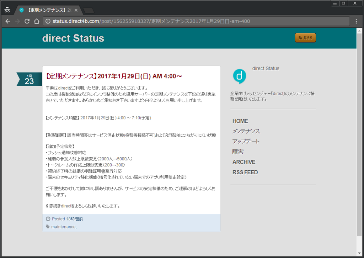Open メンテナンス sidebar link
The image size is (364, 258).
(246, 131)
